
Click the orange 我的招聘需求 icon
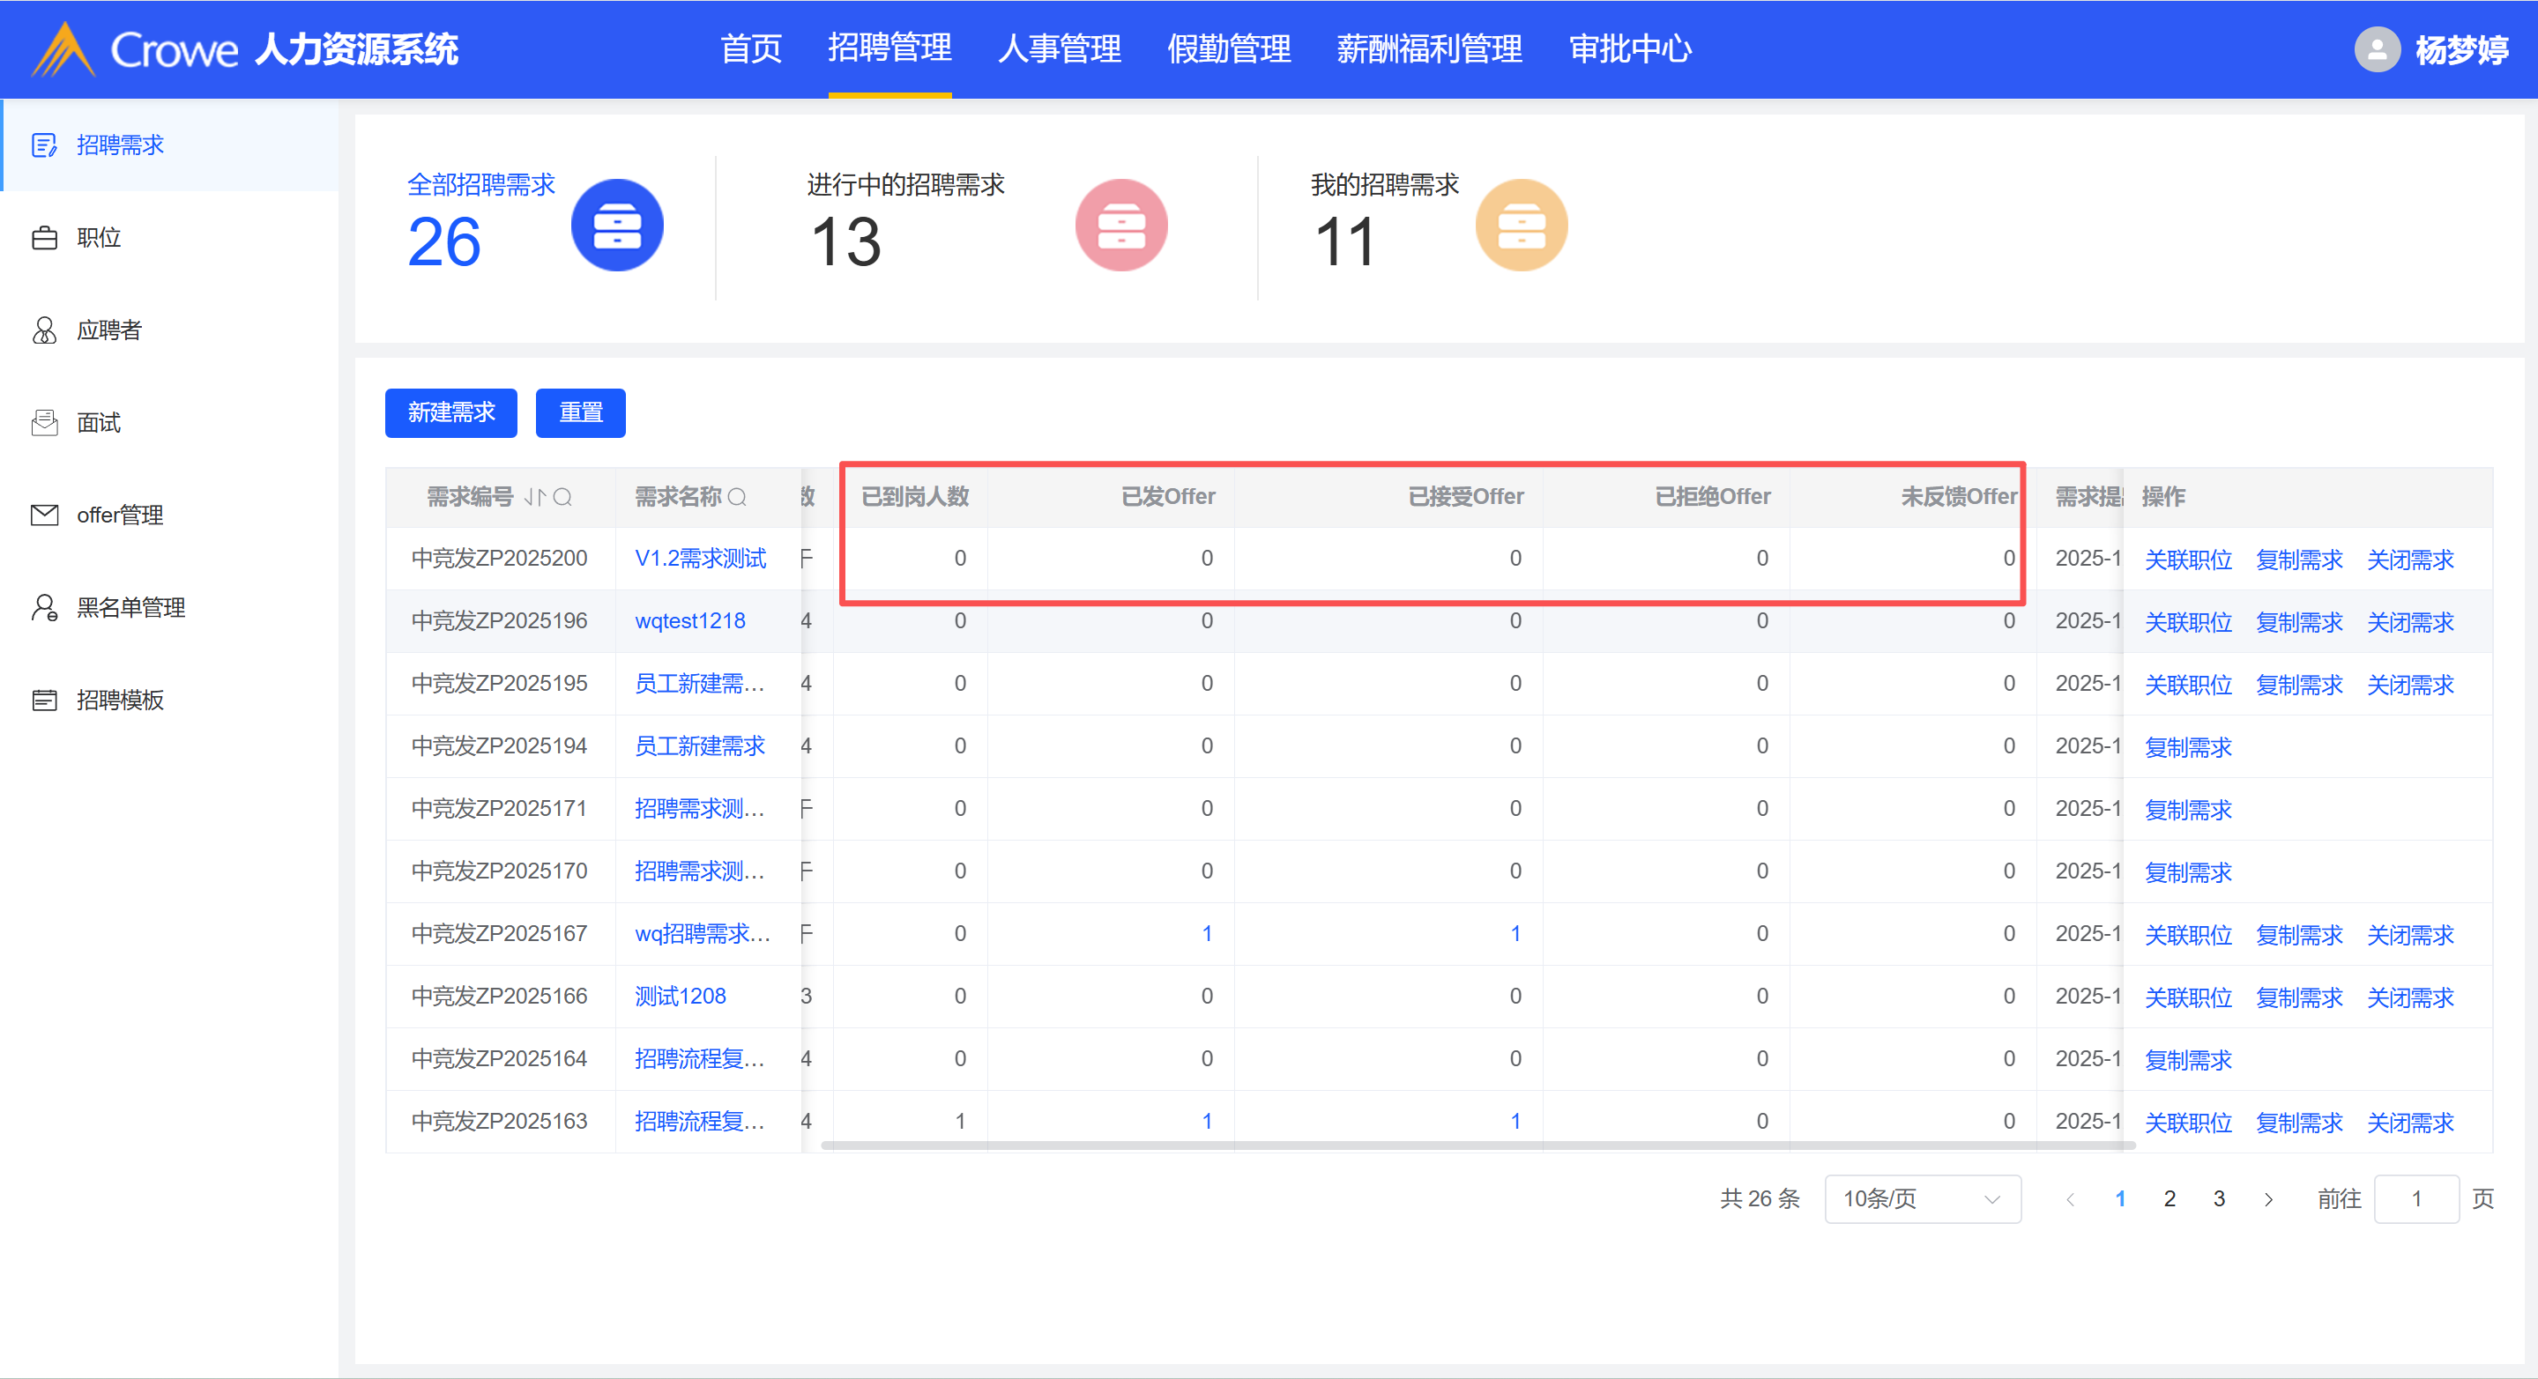pos(1520,226)
